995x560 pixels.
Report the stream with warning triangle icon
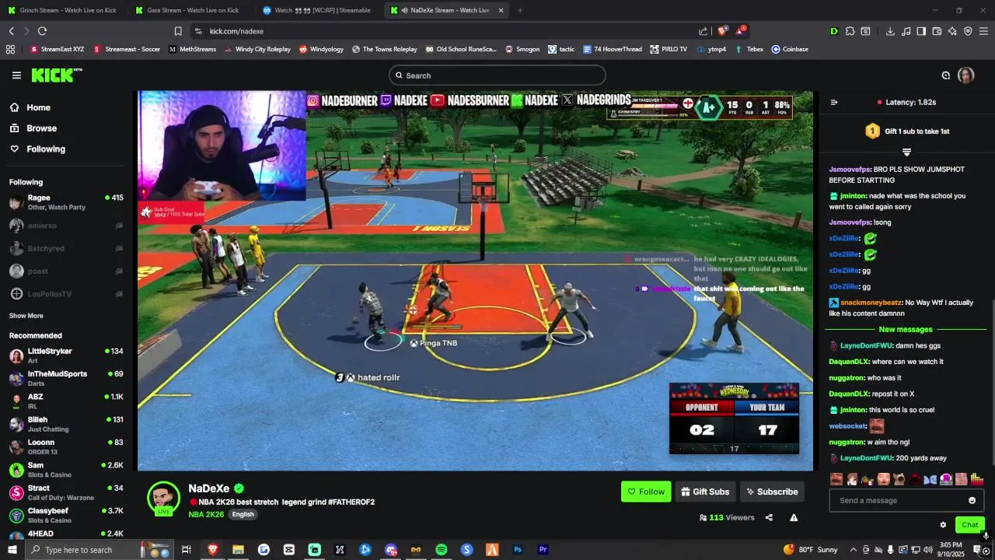[794, 517]
